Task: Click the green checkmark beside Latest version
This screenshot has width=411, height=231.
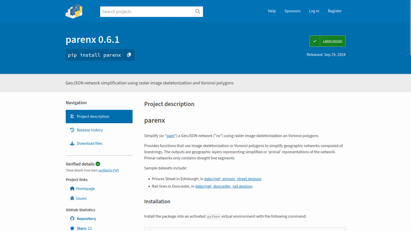Action: point(315,41)
